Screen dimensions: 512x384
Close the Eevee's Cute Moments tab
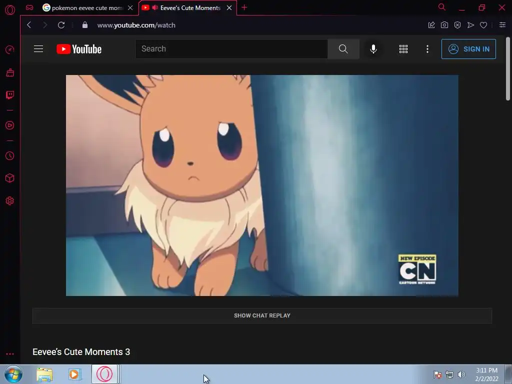(229, 8)
